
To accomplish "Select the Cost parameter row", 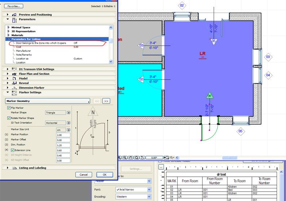I will pos(57,47).
